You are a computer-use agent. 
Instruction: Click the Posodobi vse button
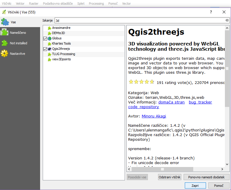[x=137, y=177]
